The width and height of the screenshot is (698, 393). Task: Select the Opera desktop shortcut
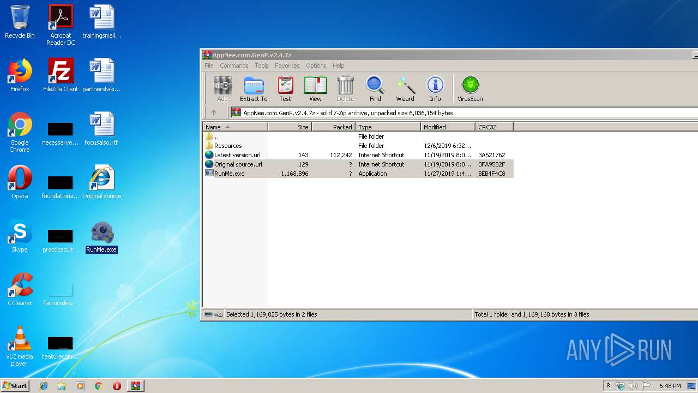[20, 182]
